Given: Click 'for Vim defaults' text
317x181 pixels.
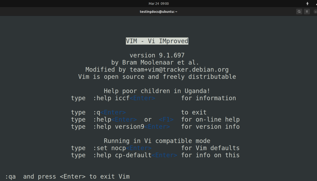Looking at the screenshot, I should pyautogui.click(x=210, y=148).
